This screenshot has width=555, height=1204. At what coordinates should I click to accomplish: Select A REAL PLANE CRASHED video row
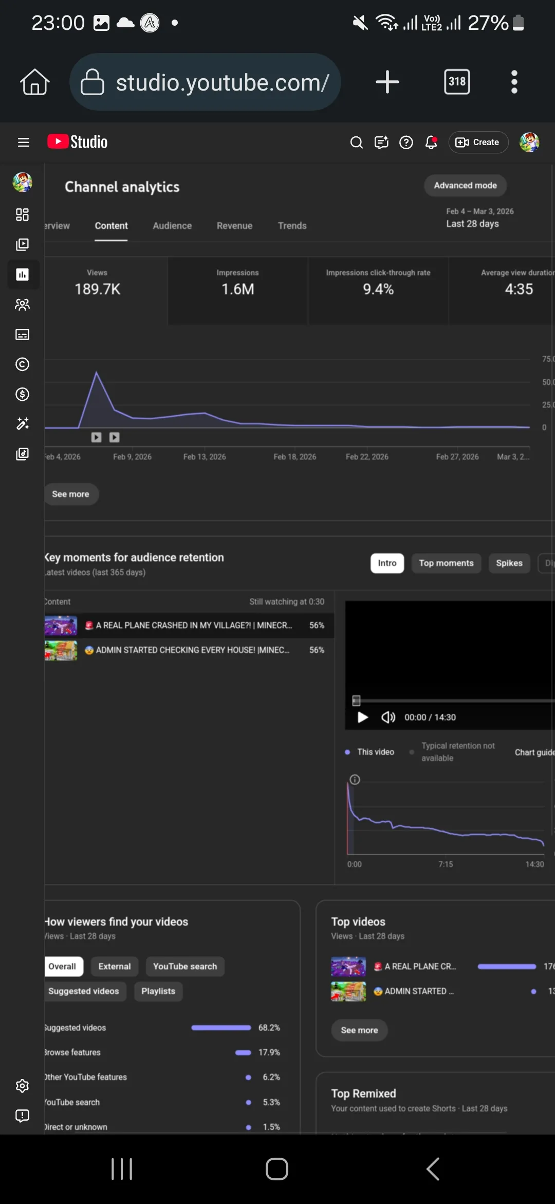point(189,626)
